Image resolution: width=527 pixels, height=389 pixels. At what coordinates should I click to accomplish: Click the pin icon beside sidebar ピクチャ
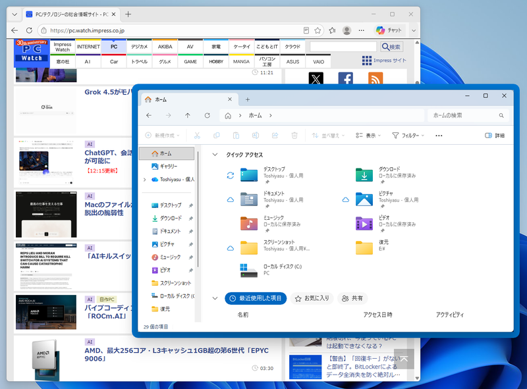point(190,245)
